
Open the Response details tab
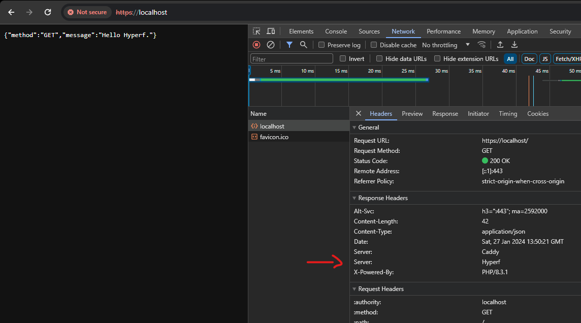tap(445, 114)
